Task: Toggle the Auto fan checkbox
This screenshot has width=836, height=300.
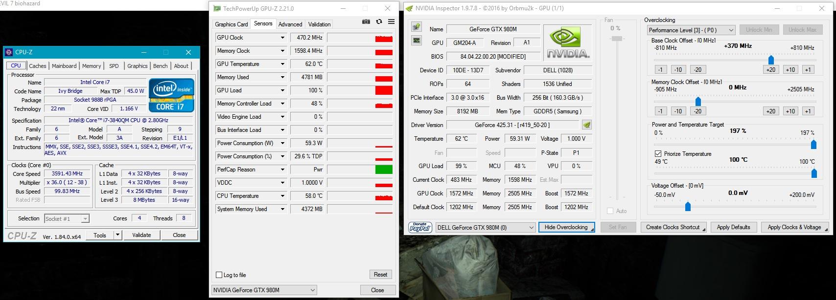Action: 610,211
